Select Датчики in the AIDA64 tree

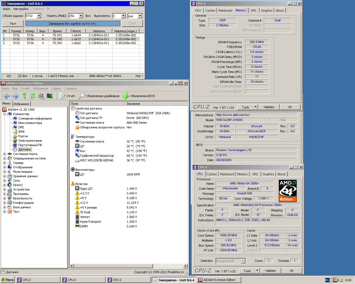coord(24,149)
